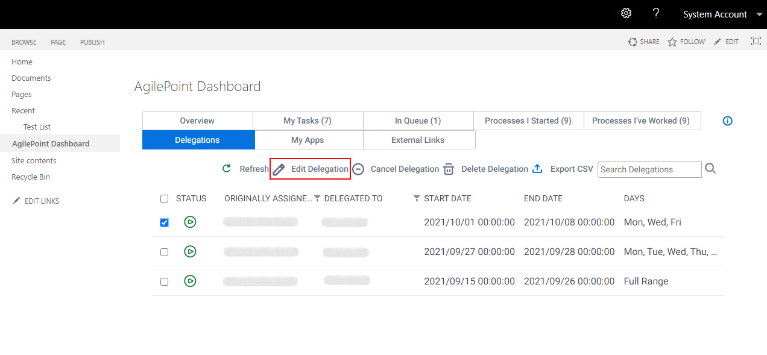Click Edit Delegation text button
This screenshot has height=355, width=767.
[x=320, y=169]
